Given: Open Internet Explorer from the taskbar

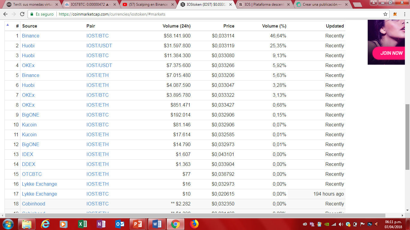Looking at the screenshot, I should pos(45,224).
